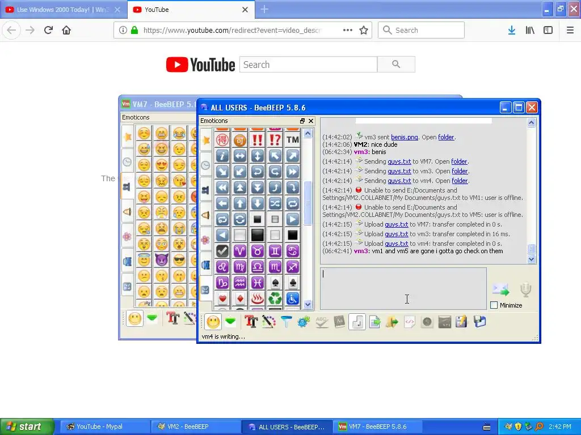Insert the double exclamation !! emoticon
Viewport: 581px width, 435px height.
257,140
